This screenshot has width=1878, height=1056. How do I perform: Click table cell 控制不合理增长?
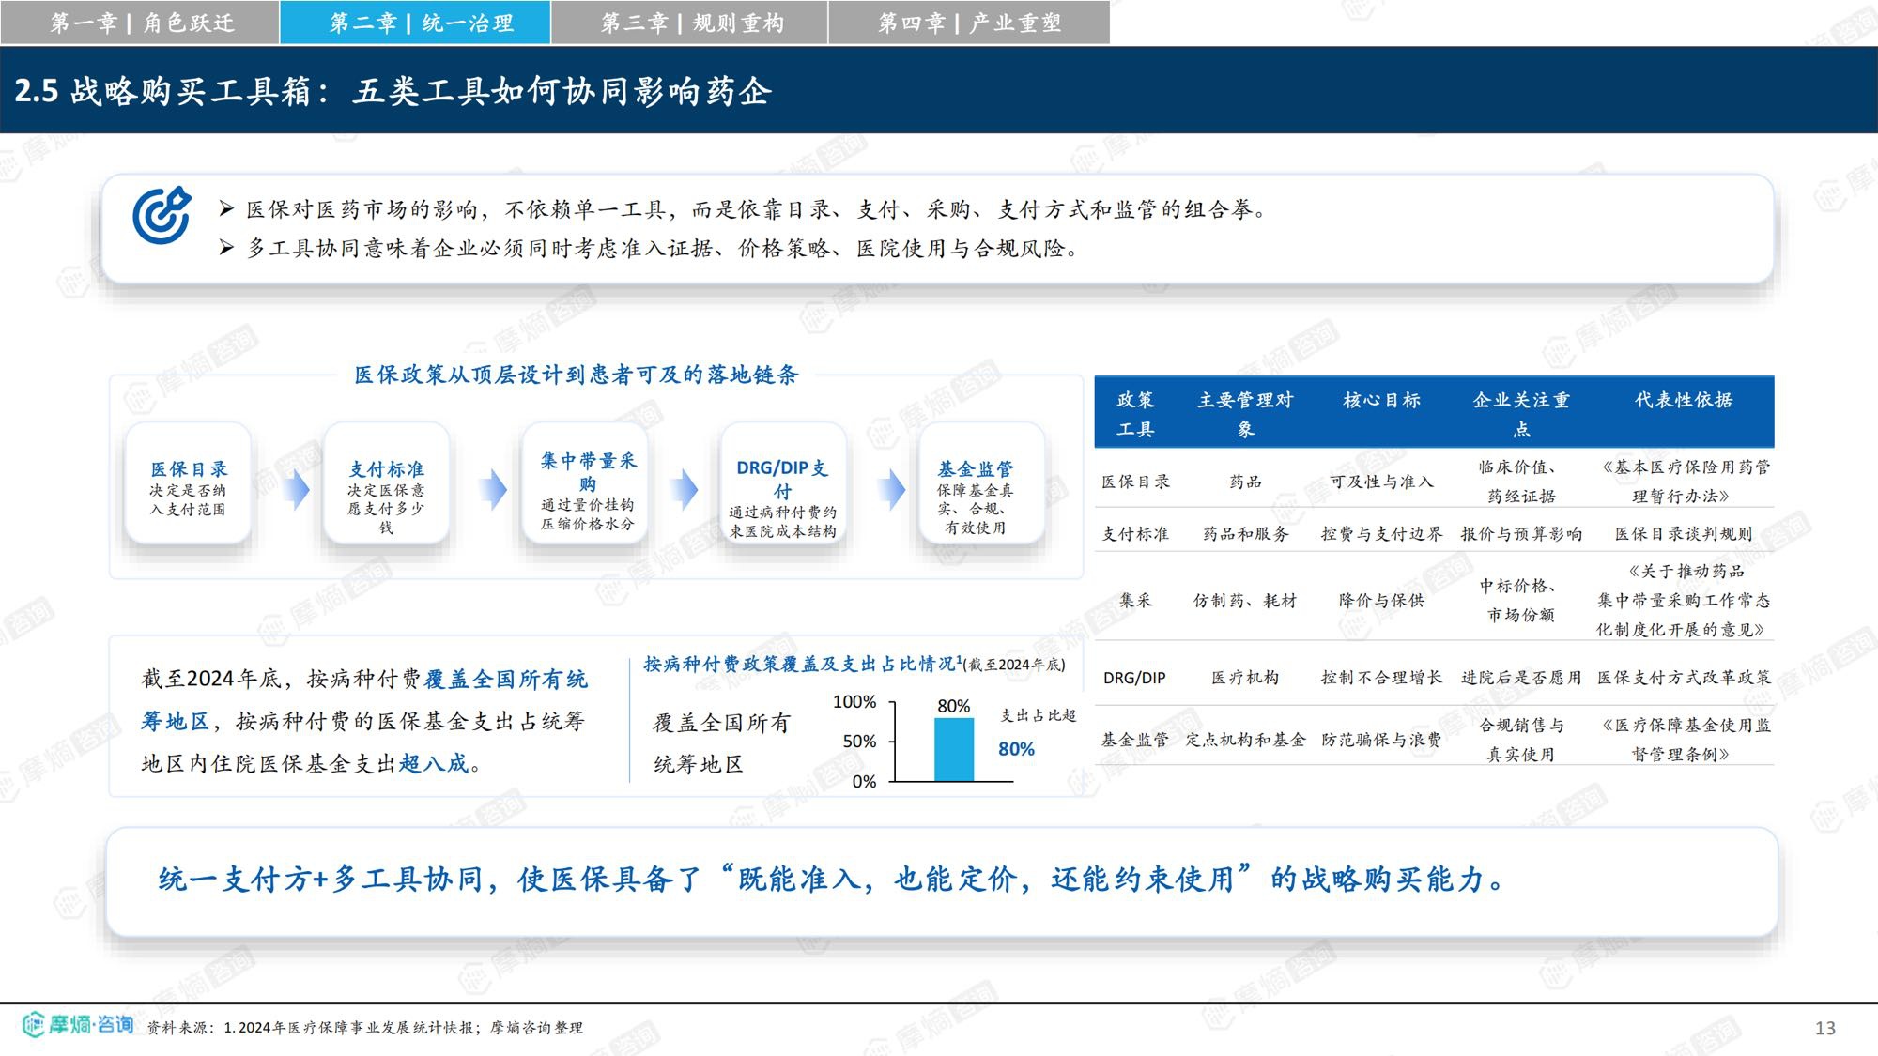1381,678
